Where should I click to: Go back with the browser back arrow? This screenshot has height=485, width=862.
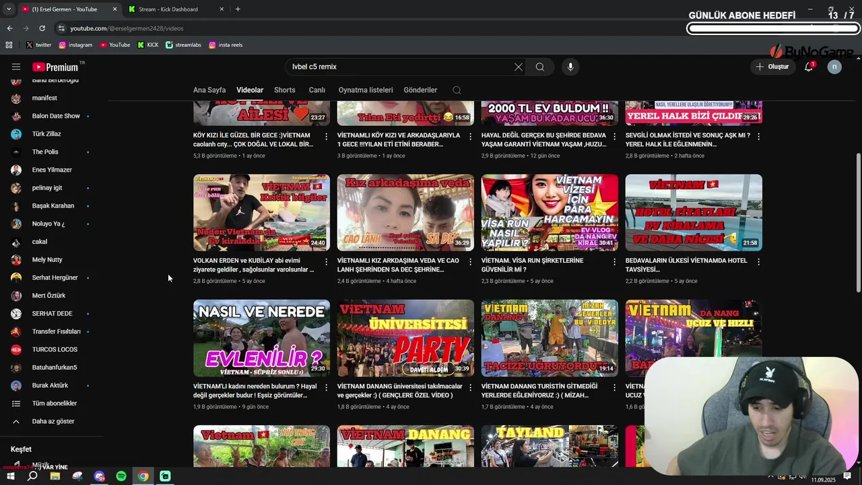9,28
